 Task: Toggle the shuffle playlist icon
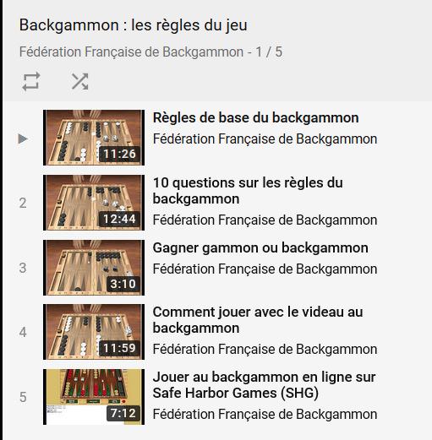click(x=80, y=82)
